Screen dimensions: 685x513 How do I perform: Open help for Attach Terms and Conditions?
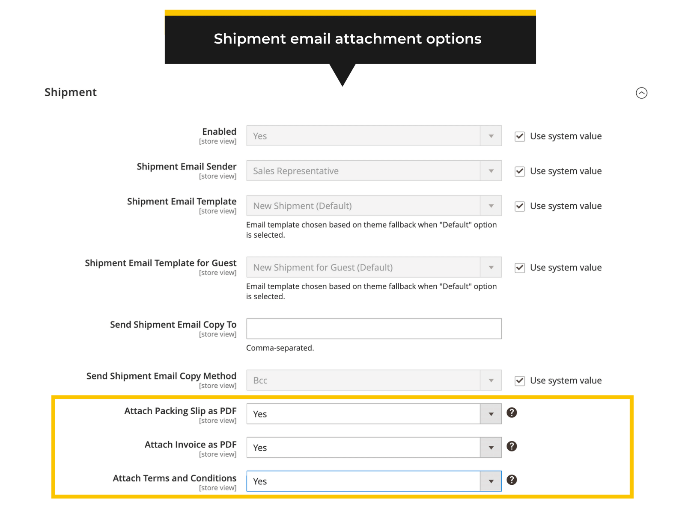pyautogui.click(x=512, y=480)
